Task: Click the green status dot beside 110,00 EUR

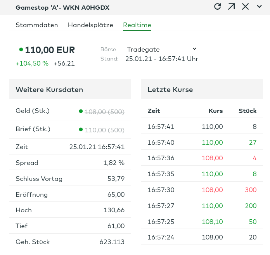Action: click(21, 50)
